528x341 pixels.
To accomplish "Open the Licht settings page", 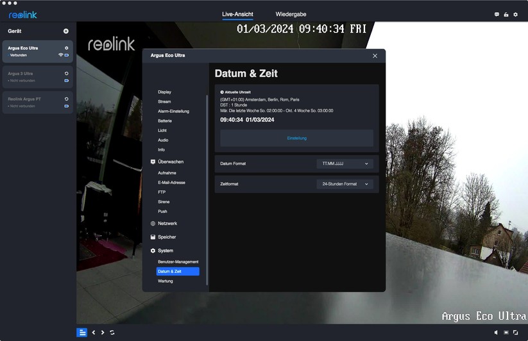I will pos(162,131).
